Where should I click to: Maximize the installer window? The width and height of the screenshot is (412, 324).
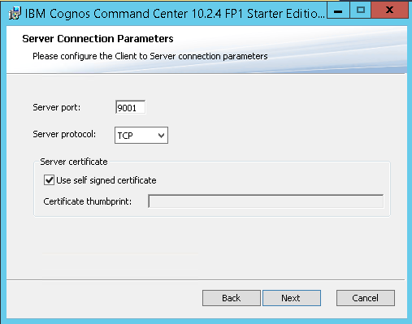tap(361, 11)
